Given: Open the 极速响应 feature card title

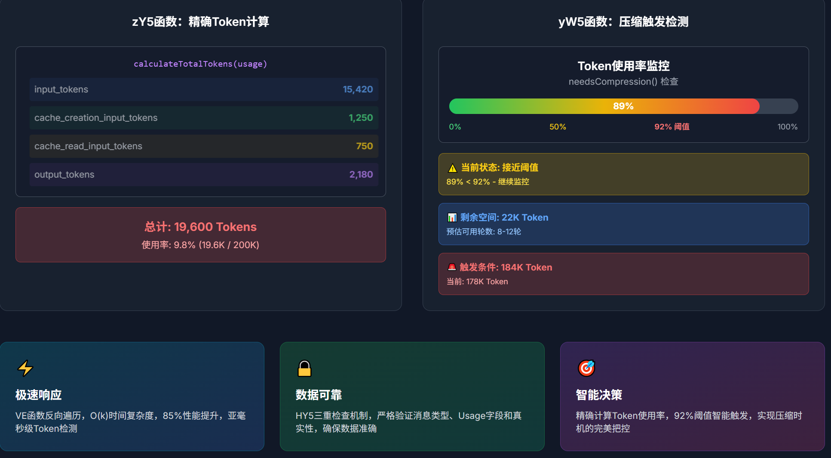Looking at the screenshot, I should point(39,395).
